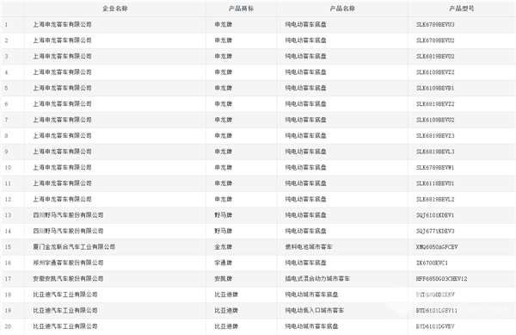516x335 pixels.
Task: Click 燃料电池城市客车 product name
Action: point(309,246)
